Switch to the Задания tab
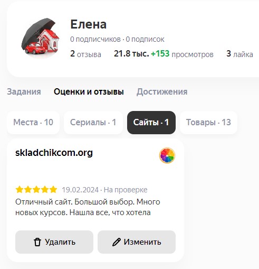This screenshot has height=269, width=259. pos(24,91)
